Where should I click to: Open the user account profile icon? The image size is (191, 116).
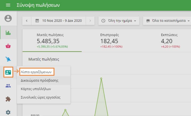8,18
